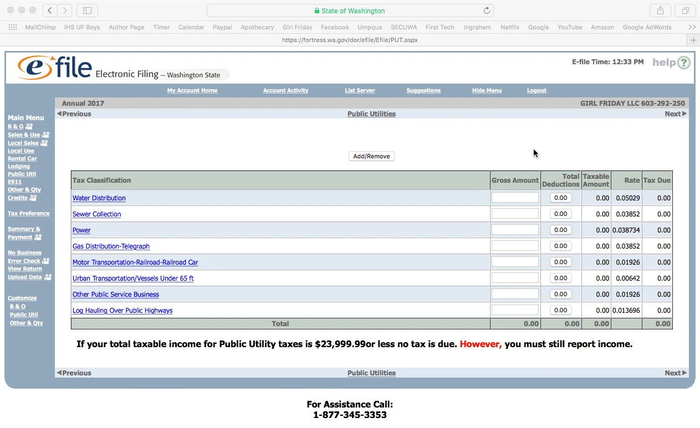Open Lodging in Main Menu
The image size is (700, 428).
[x=19, y=166]
